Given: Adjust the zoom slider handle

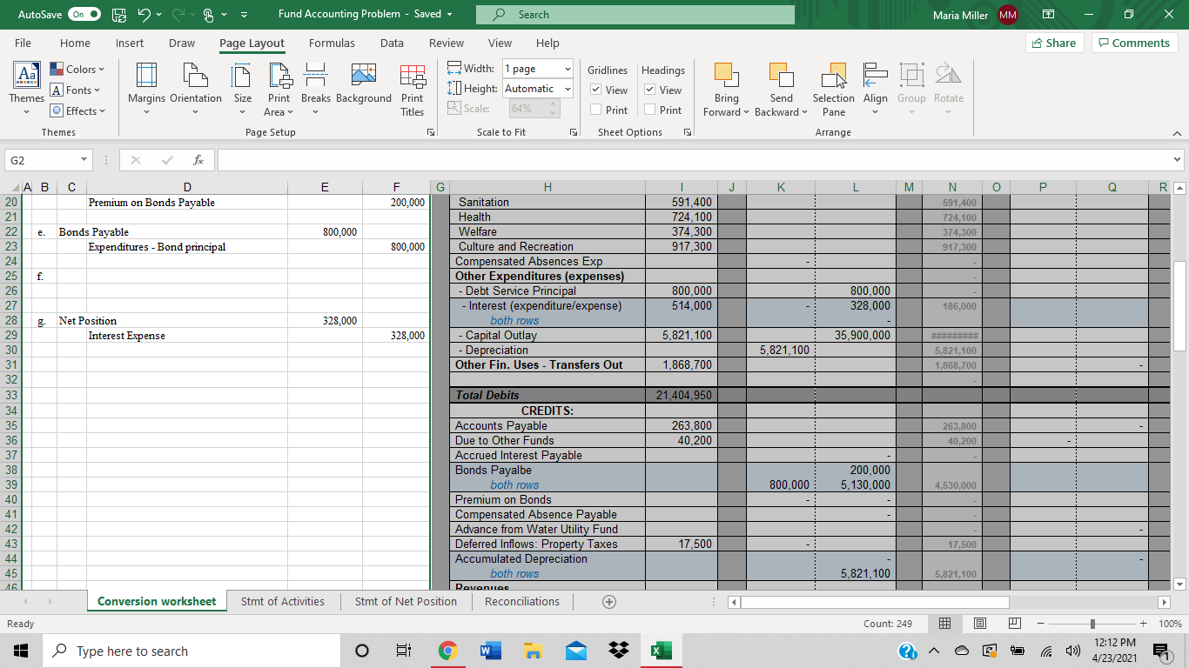Looking at the screenshot, I should pos(1092,624).
